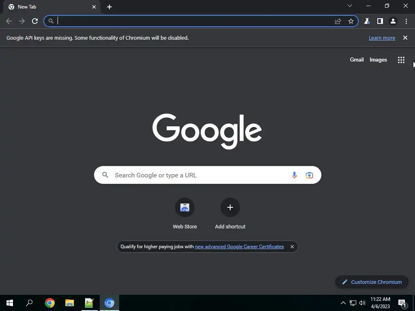Start voice search with the microphone
415x311 pixels.
tap(294, 175)
